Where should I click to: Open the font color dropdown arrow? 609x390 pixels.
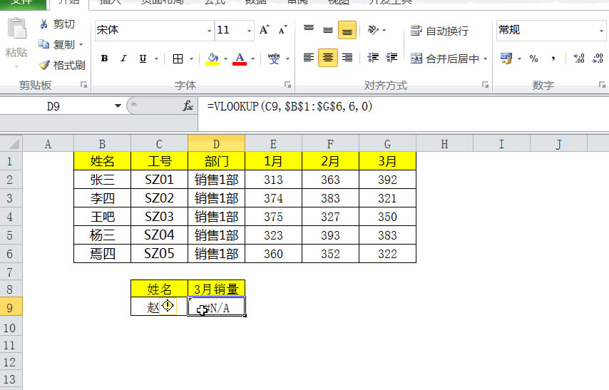coord(253,59)
